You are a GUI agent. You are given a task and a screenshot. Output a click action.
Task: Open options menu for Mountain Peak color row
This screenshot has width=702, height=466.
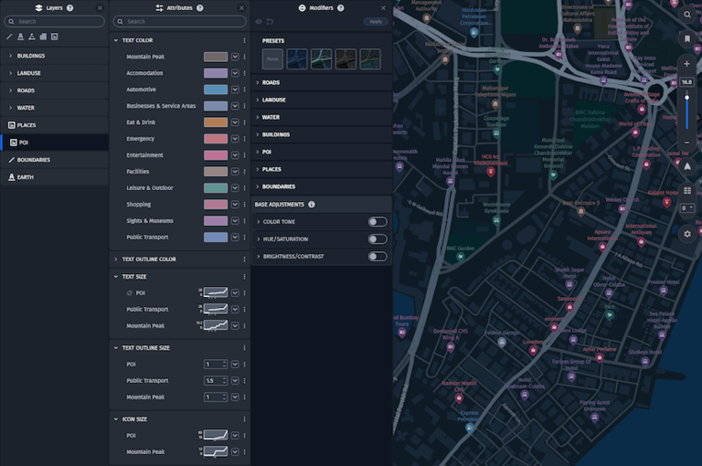point(244,57)
